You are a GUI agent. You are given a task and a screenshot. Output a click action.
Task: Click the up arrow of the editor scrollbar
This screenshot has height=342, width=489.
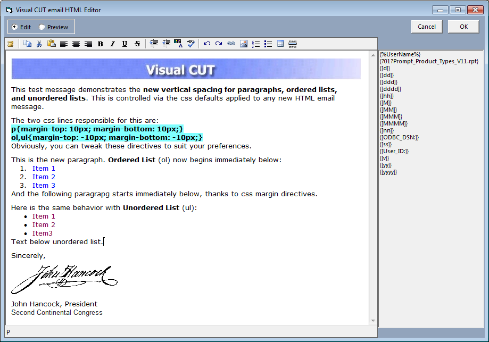[x=373, y=55]
